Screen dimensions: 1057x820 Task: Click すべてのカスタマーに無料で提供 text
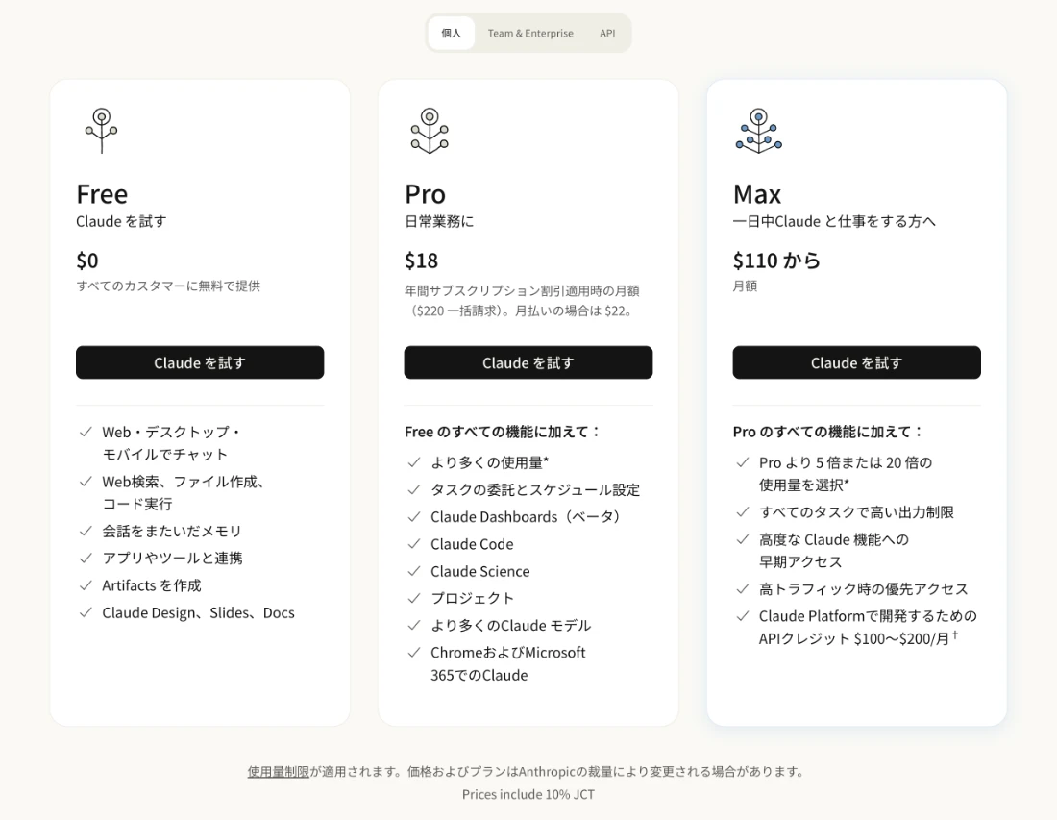click(x=168, y=286)
